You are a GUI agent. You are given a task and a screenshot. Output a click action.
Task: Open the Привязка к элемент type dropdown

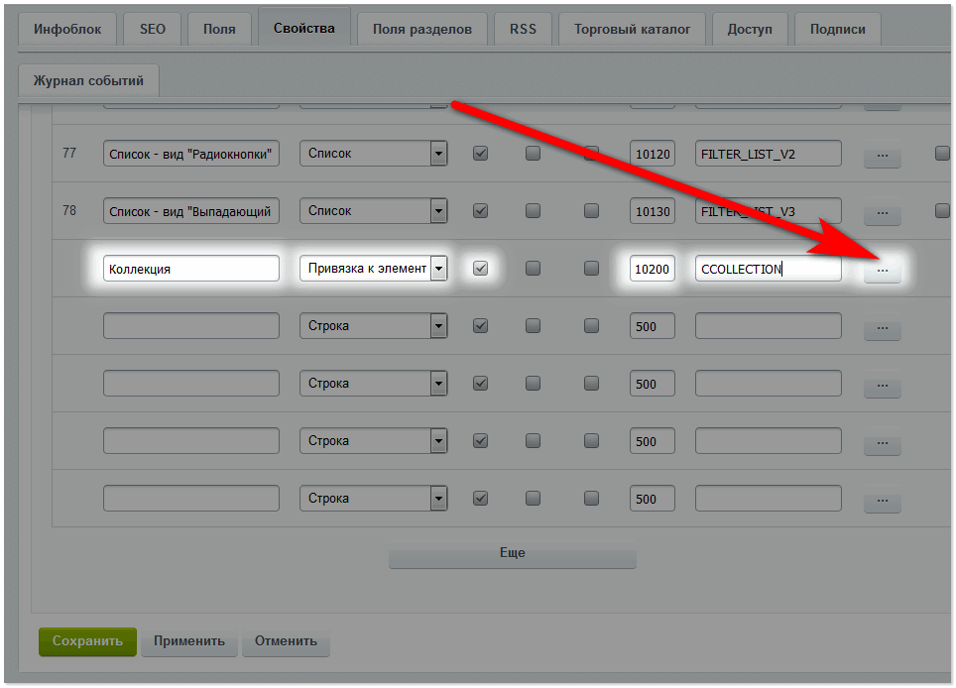coord(373,268)
